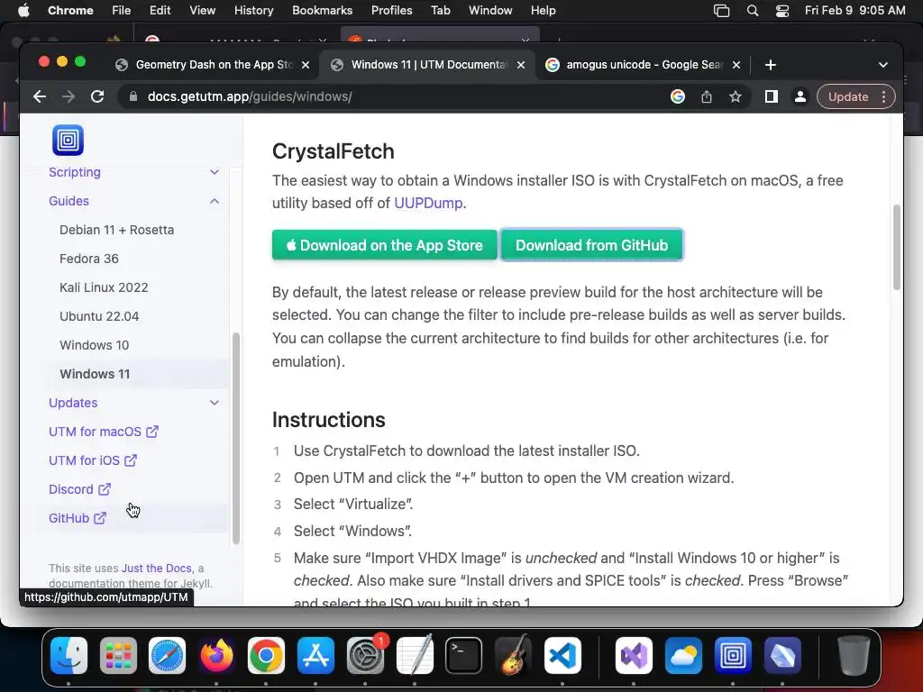This screenshot has height=692, width=923.
Task: Close the amogus unicode Google Search tab
Action: point(736,65)
